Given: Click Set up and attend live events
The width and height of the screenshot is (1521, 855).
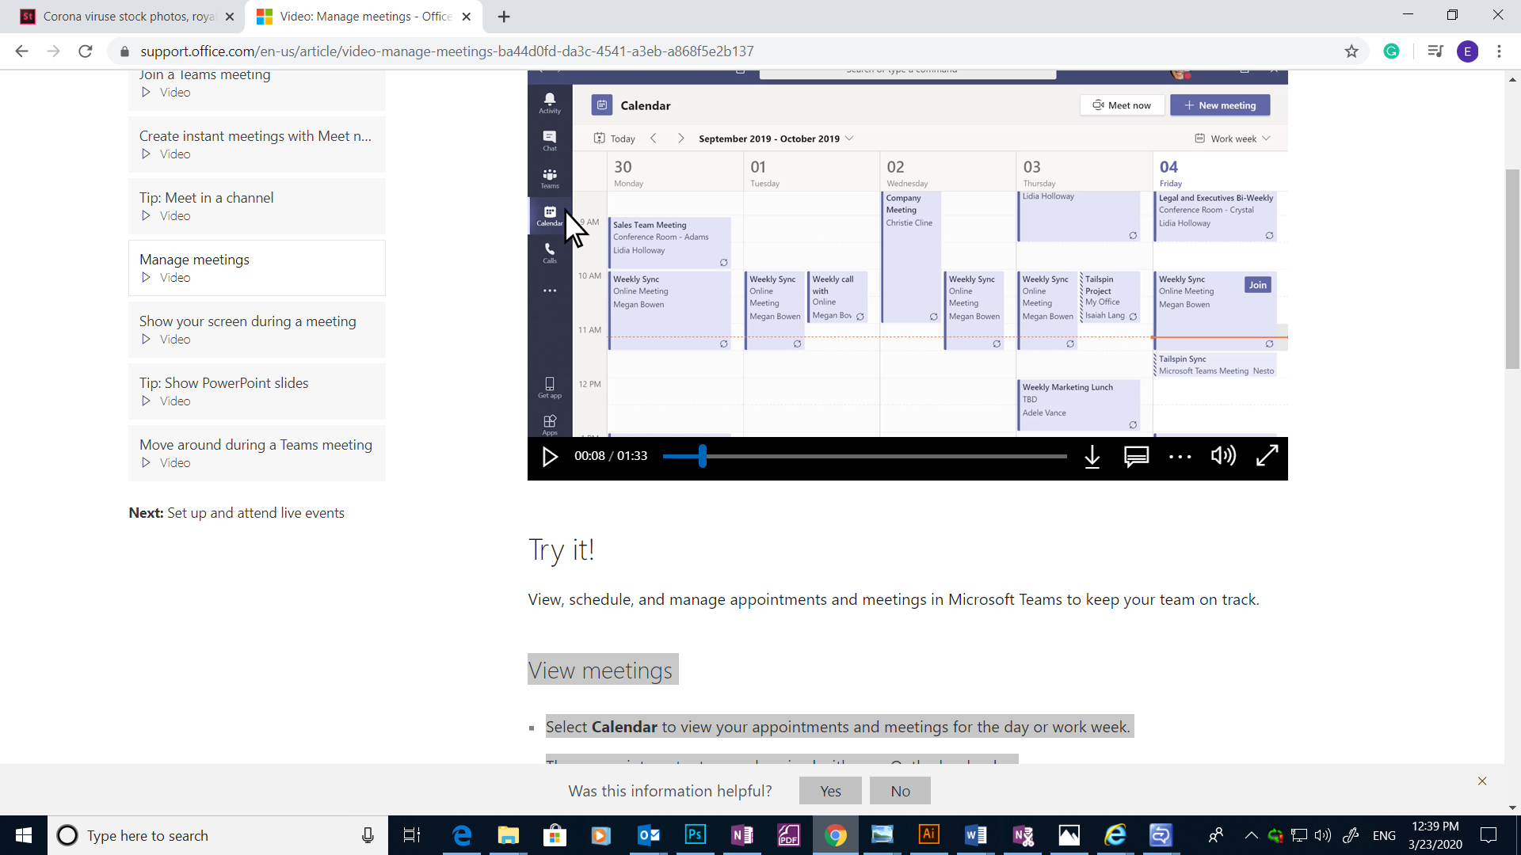Looking at the screenshot, I should (x=256, y=513).
